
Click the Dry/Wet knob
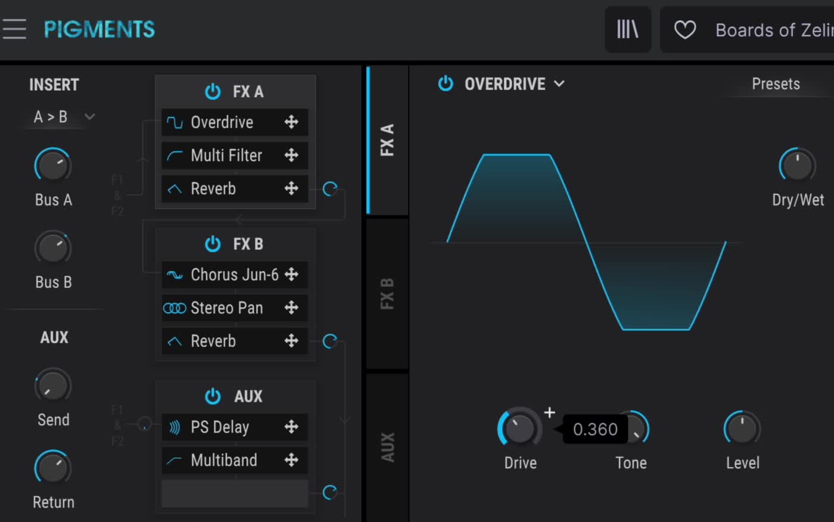tap(798, 165)
